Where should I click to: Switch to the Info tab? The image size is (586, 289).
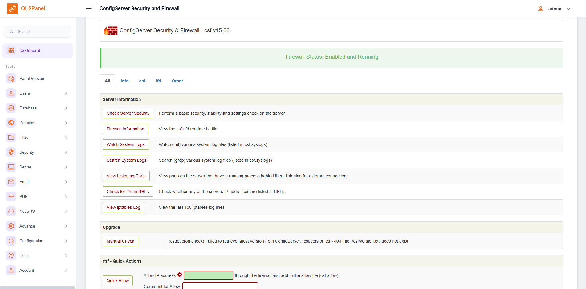coord(125,81)
